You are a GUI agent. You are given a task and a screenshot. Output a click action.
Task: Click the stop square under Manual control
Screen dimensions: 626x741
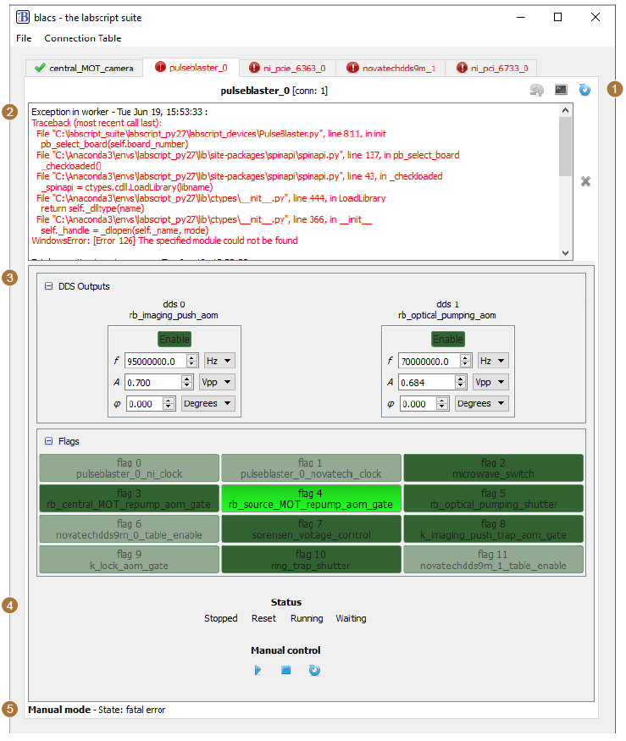coord(286,670)
